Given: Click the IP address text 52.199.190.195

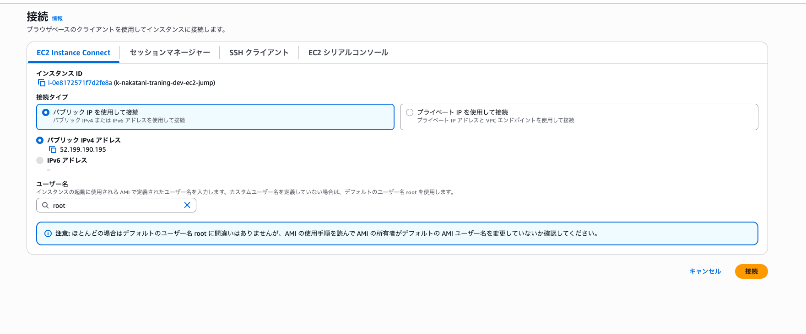Looking at the screenshot, I should [83, 149].
